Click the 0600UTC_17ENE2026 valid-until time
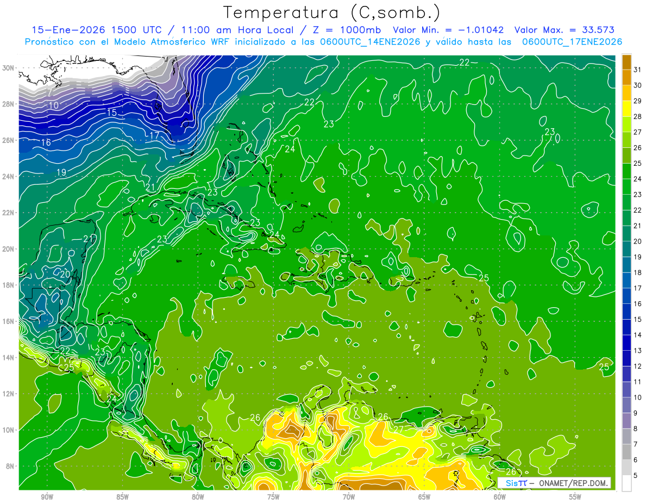This screenshot has height=504, width=652. (572, 42)
